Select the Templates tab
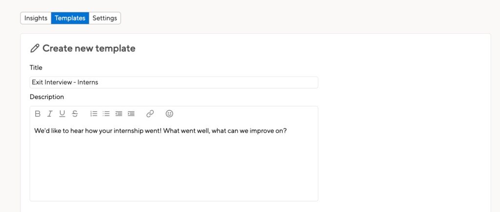Screen dimensions: 500x212 (x=70, y=18)
